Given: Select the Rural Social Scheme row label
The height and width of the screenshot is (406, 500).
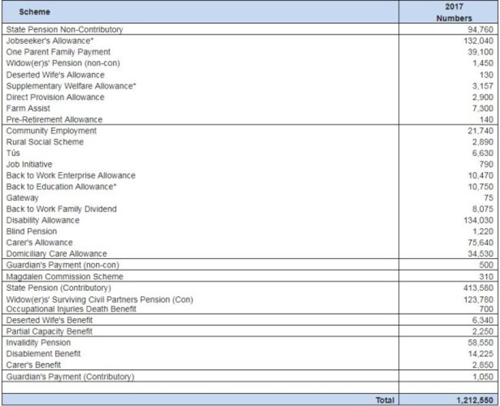Looking at the screenshot, I should (45, 141).
